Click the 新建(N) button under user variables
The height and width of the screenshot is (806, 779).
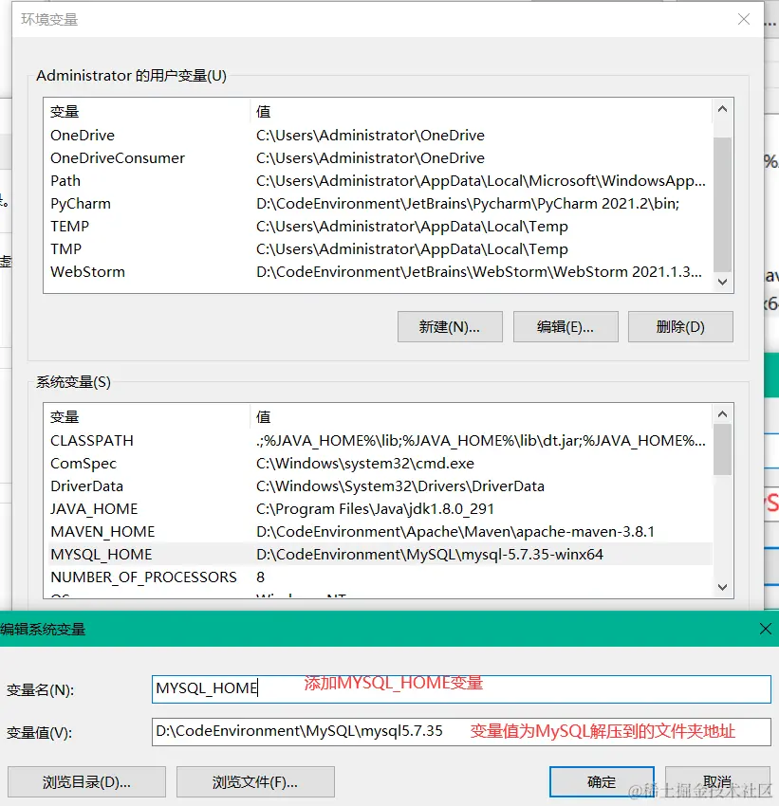(450, 326)
